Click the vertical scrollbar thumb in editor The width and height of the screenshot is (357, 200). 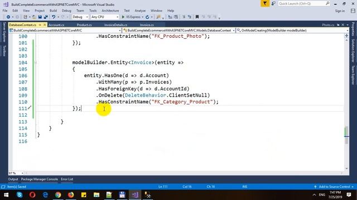[x=346, y=135]
